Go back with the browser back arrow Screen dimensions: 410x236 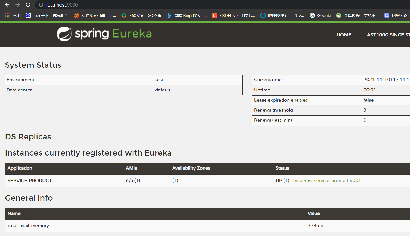tap(7, 5)
